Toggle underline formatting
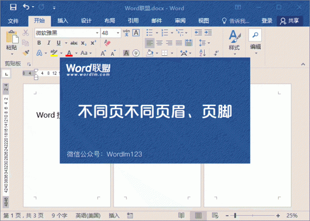The width and height of the screenshot is (310, 221). [x=59, y=43]
